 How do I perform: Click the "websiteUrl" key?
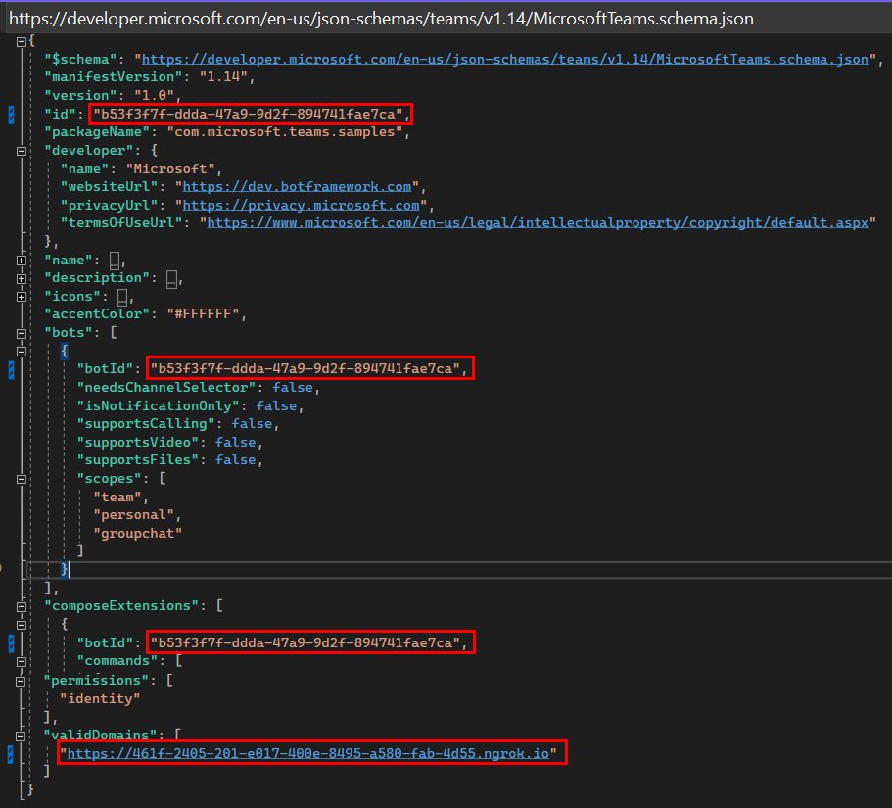110,187
